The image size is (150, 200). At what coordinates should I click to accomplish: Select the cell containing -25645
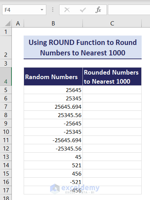[53, 123]
